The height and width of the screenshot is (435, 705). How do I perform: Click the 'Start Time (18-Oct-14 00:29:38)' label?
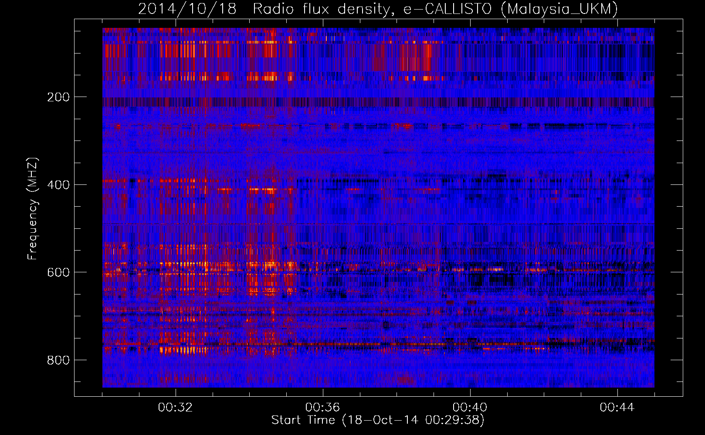[378, 420]
